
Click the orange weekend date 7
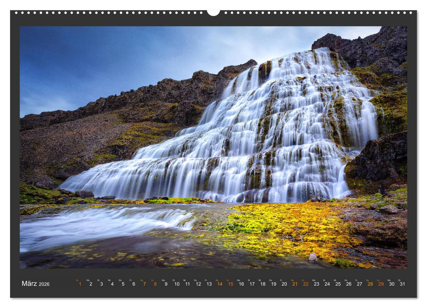coord(144,285)
